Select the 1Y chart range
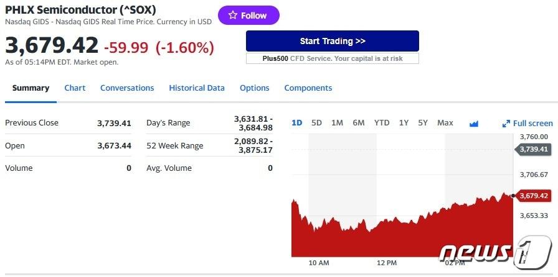 (404, 123)
